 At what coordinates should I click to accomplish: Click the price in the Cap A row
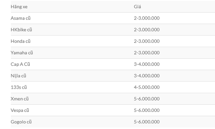[147, 64]
